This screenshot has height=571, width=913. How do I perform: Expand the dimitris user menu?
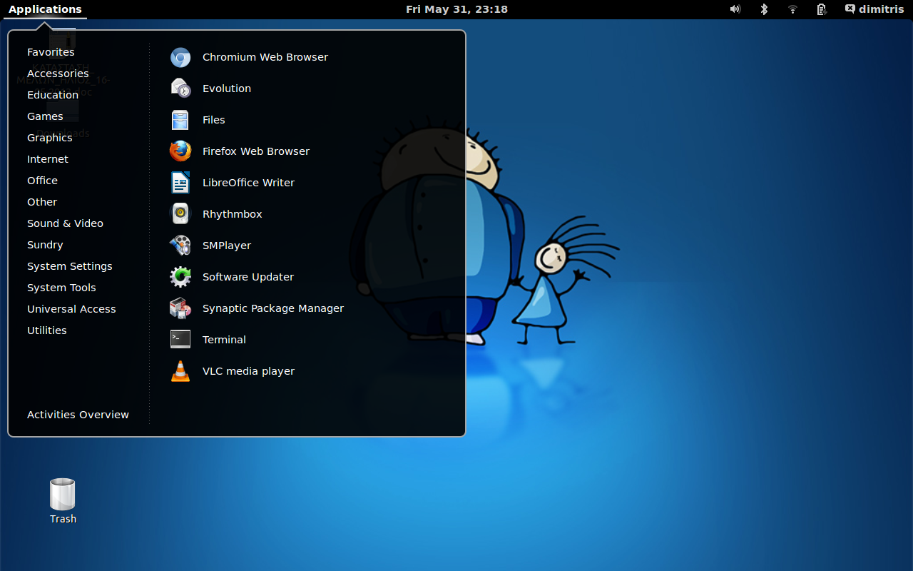[874, 9]
